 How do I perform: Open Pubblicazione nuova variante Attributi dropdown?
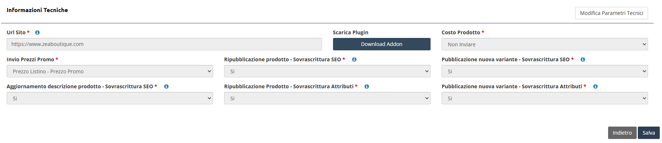point(545,98)
